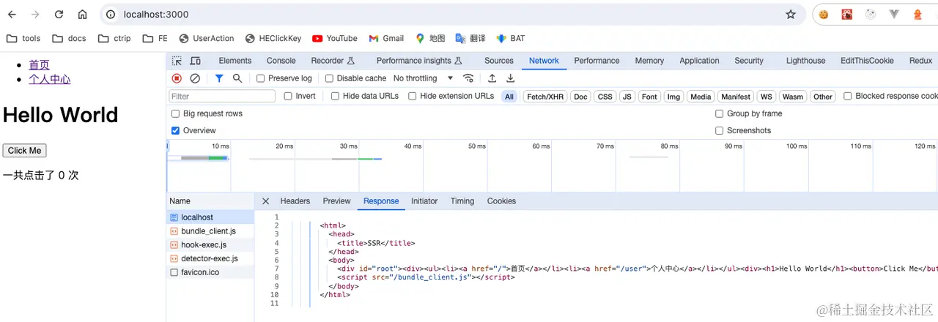
Task: Stop recording network log (red circle)
Action: pyautogui.click(x=177, y=78)
